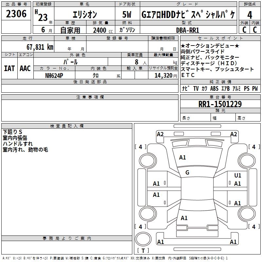Image resolution: width=262 pixels, height=262 pixels.
Task: Click the bottom-right A1 rear bumper mark
Action: pos(233,242)
